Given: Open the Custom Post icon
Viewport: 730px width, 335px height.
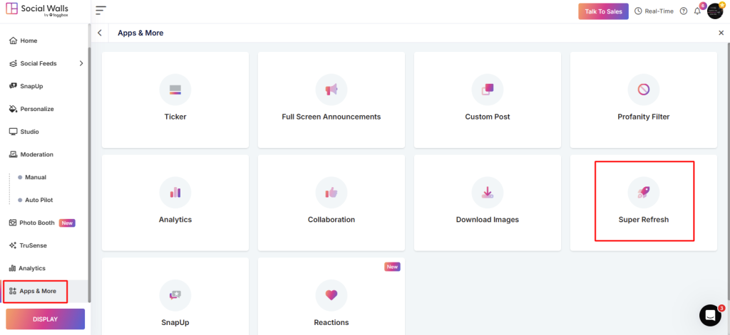Looking at the screenshot, I should coord(488,90).
